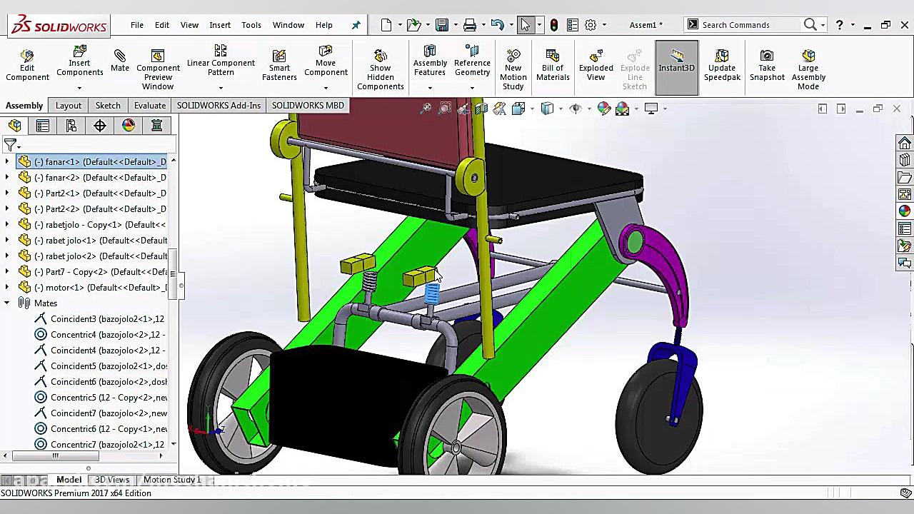This screenshot has height=514, width=914.
Task: Open Insert Components dropdown arrow
Action: click(x=79, y=89)
